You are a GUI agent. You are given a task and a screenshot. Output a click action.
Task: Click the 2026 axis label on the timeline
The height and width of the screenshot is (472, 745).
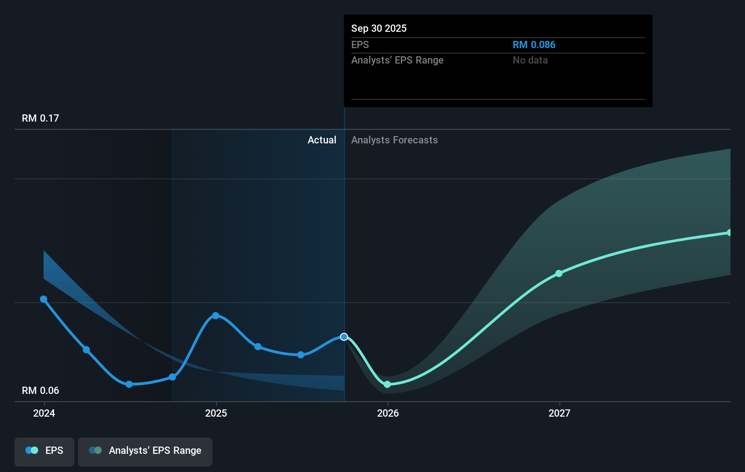coord(387,413)
